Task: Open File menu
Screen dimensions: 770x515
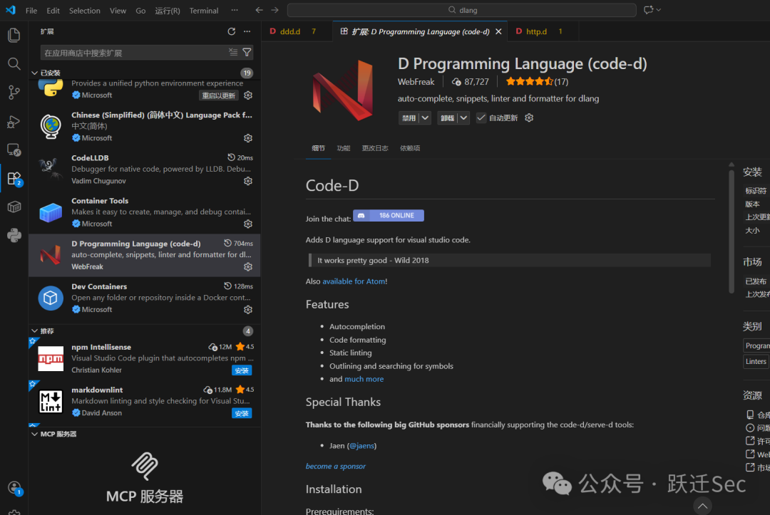Action: [31, 10]
